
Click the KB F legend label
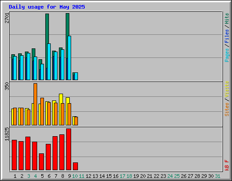point(227,165)
